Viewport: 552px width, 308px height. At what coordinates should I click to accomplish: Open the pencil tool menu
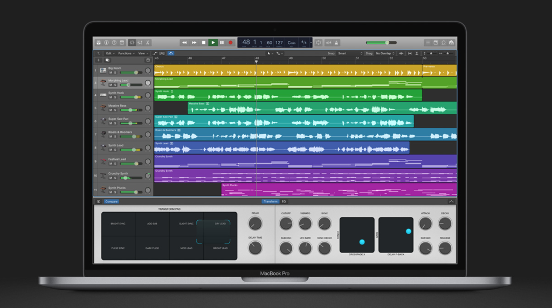click(x=280, y=53)
